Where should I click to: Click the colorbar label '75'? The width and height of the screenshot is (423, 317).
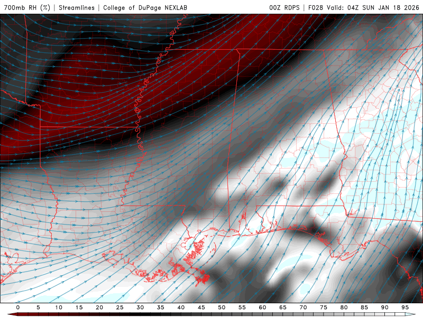[324, 307]
